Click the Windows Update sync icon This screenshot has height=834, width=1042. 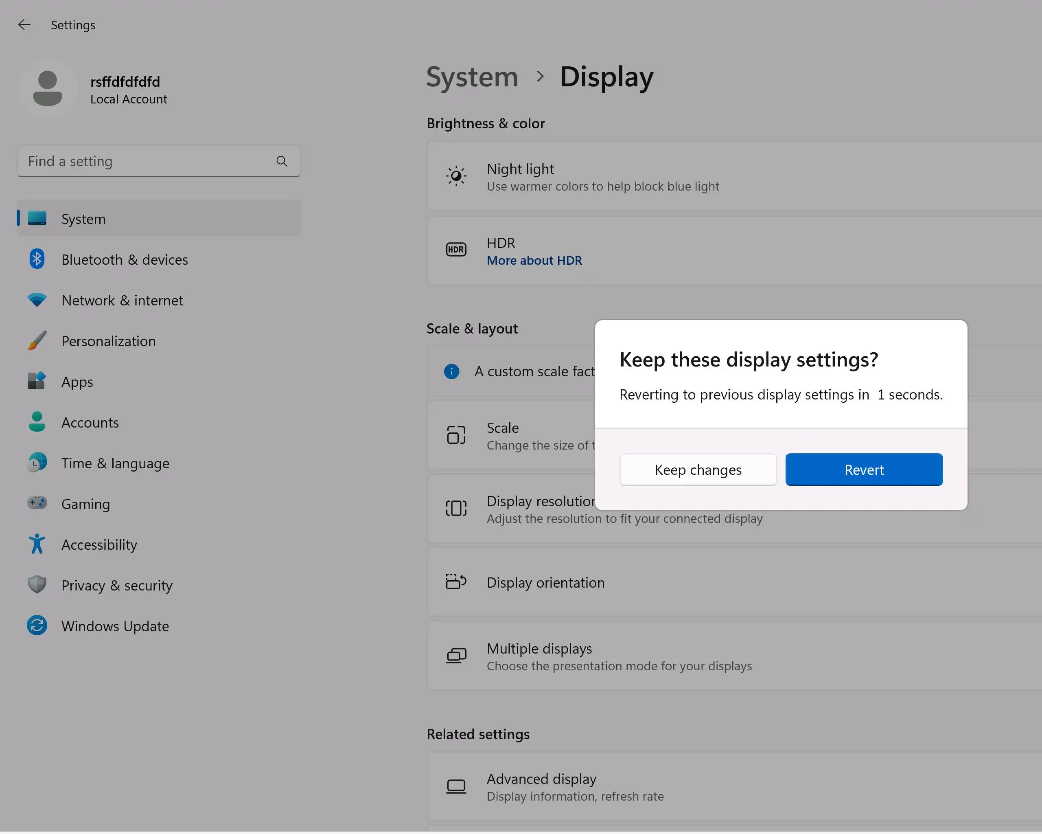point(37,625)
